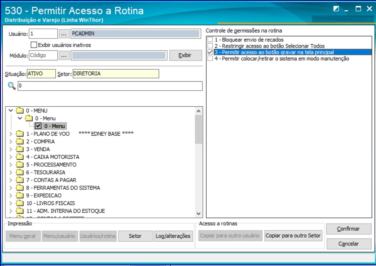Click the Exibir button
The width and height of the screenshot is (376, 266).
pyautogui.click(x=186, y=55)
